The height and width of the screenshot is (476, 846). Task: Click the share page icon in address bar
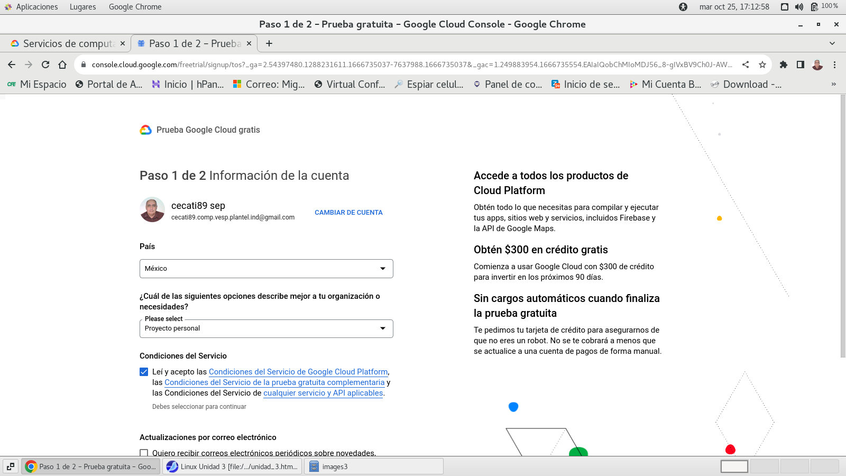[x=746, y=65]
